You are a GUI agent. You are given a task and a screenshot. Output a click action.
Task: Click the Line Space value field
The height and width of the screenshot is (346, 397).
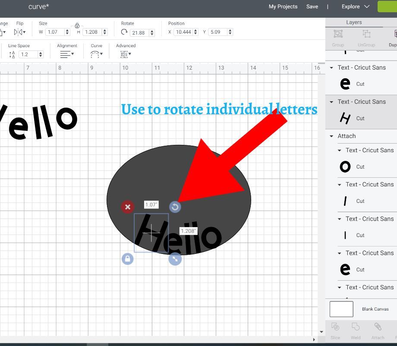(28, 54)
